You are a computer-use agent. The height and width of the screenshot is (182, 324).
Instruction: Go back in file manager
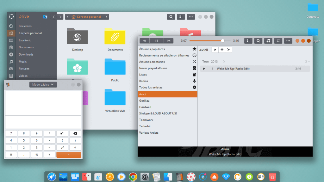point(54,17)
